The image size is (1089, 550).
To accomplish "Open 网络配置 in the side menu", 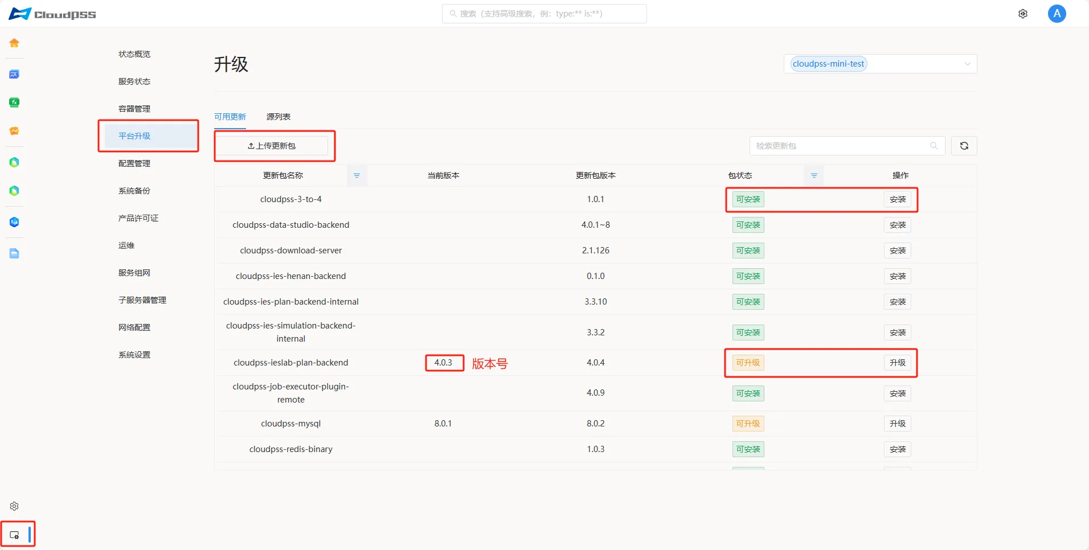I will coord(134,327).
